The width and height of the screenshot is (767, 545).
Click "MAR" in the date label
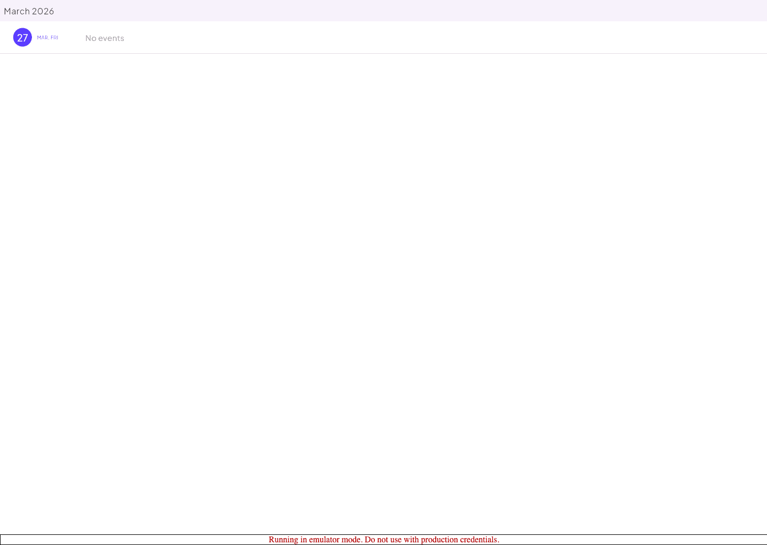tap(42, 38)
